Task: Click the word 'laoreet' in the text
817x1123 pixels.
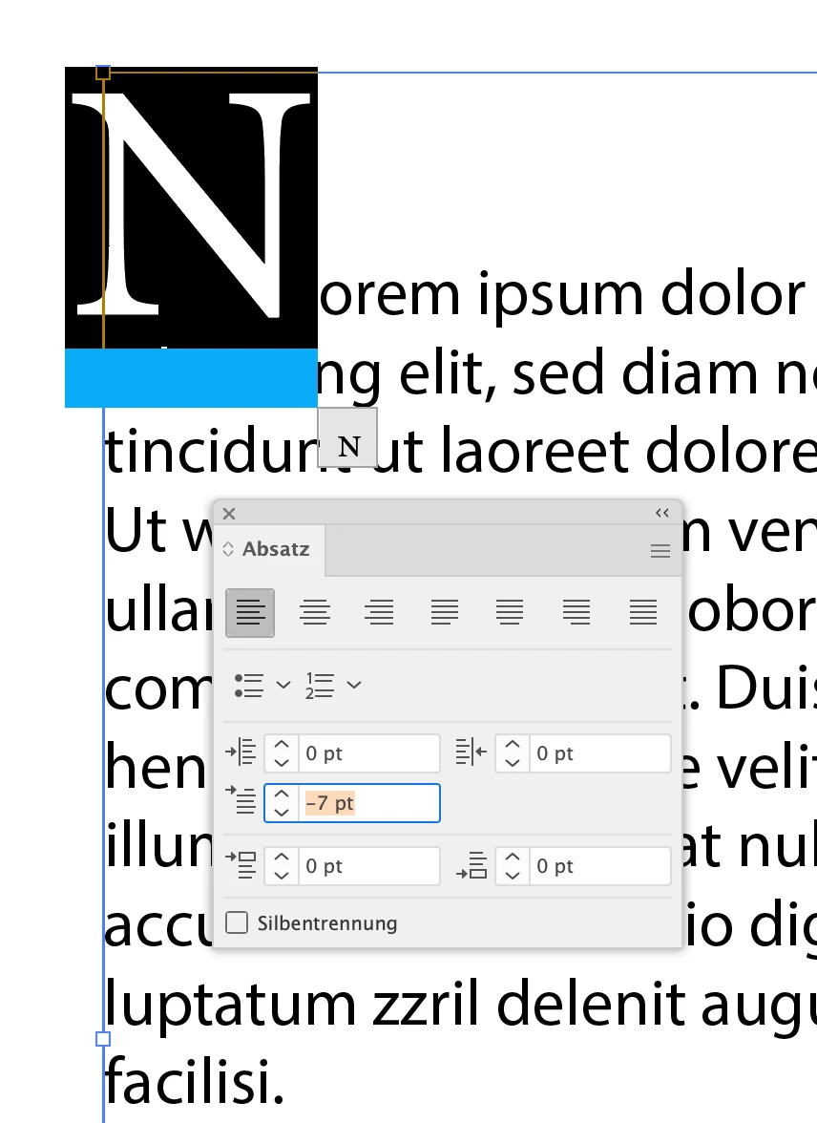Action: 535,451
